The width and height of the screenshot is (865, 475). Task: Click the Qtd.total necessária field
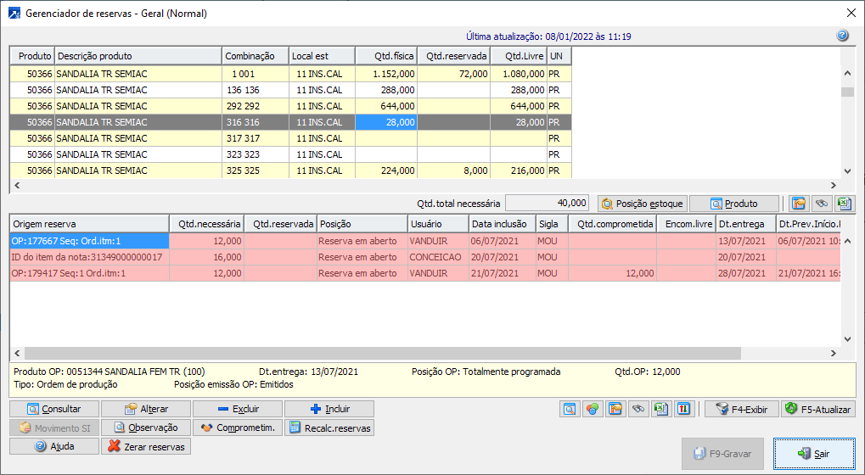pos(547,204)
